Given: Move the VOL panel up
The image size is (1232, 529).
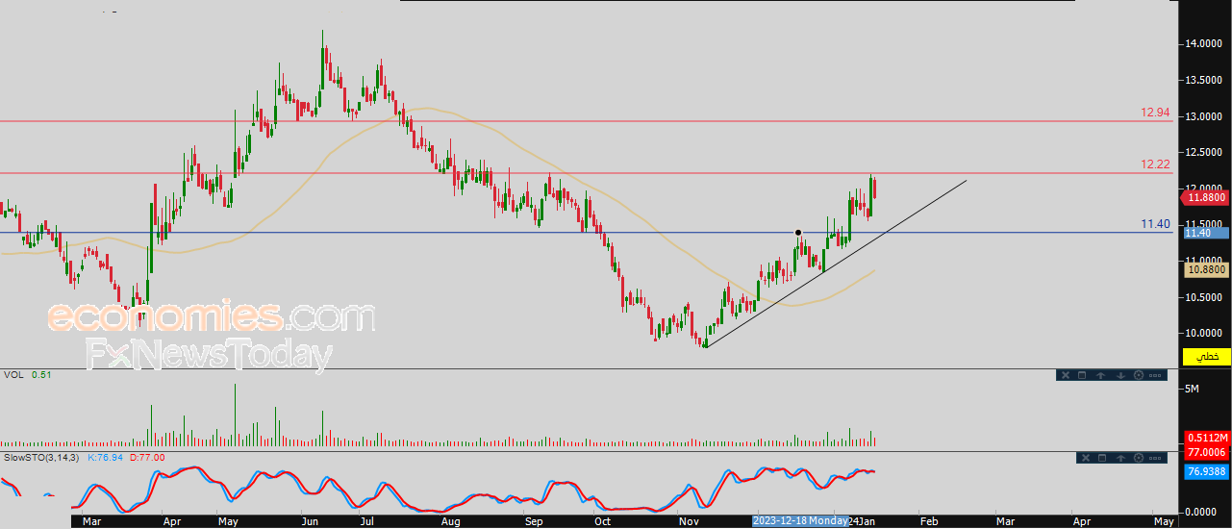Looking at the screenshot, I should click(1100, 375).
